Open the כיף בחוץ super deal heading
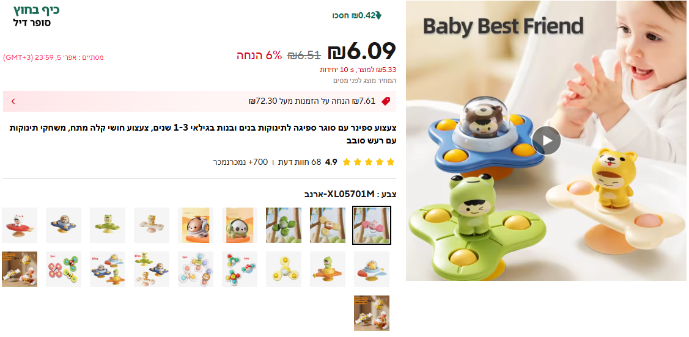 coord(37,10)
